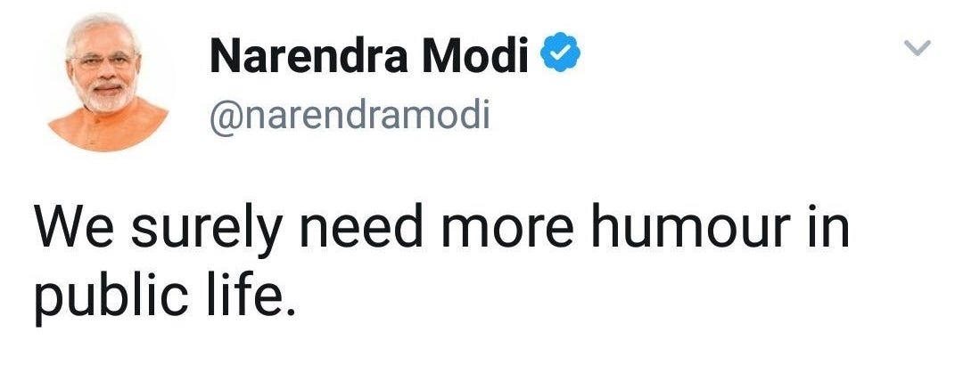
Task: Click the blue verified checkmark badge
Action: (560, 53)
